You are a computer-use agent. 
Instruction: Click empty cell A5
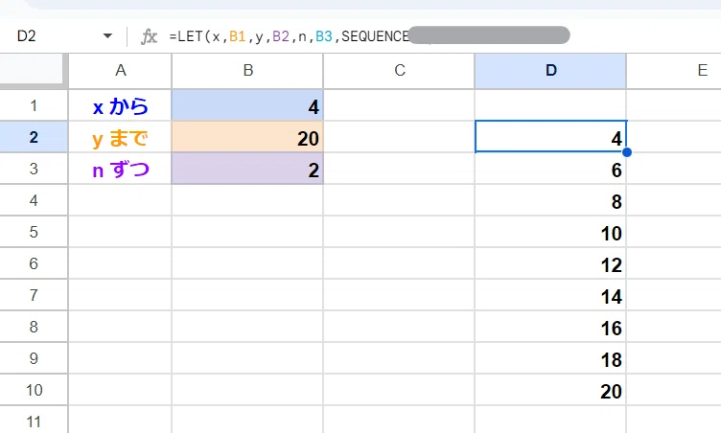tap(121, 232)
